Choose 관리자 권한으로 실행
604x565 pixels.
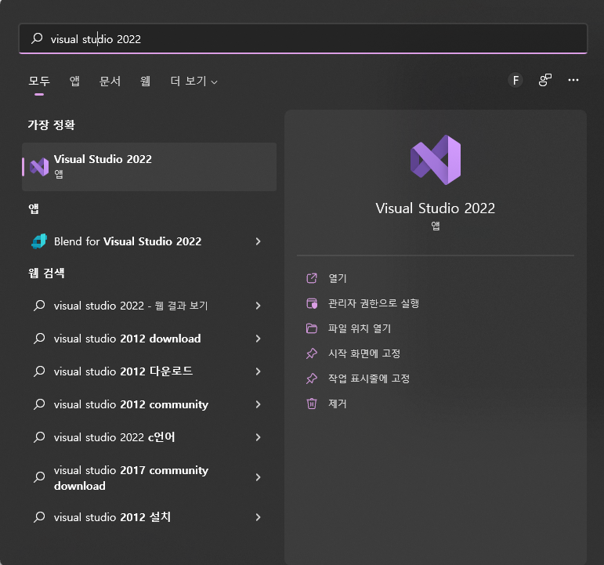tap(373, 303)
